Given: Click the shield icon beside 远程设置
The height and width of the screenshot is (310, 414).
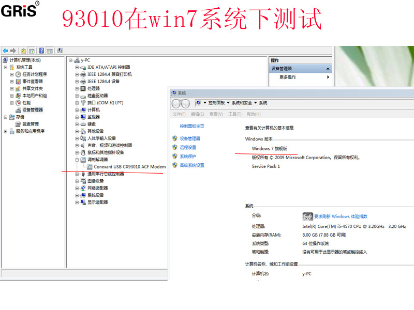Looking at the screenshot, I should 175,147.
